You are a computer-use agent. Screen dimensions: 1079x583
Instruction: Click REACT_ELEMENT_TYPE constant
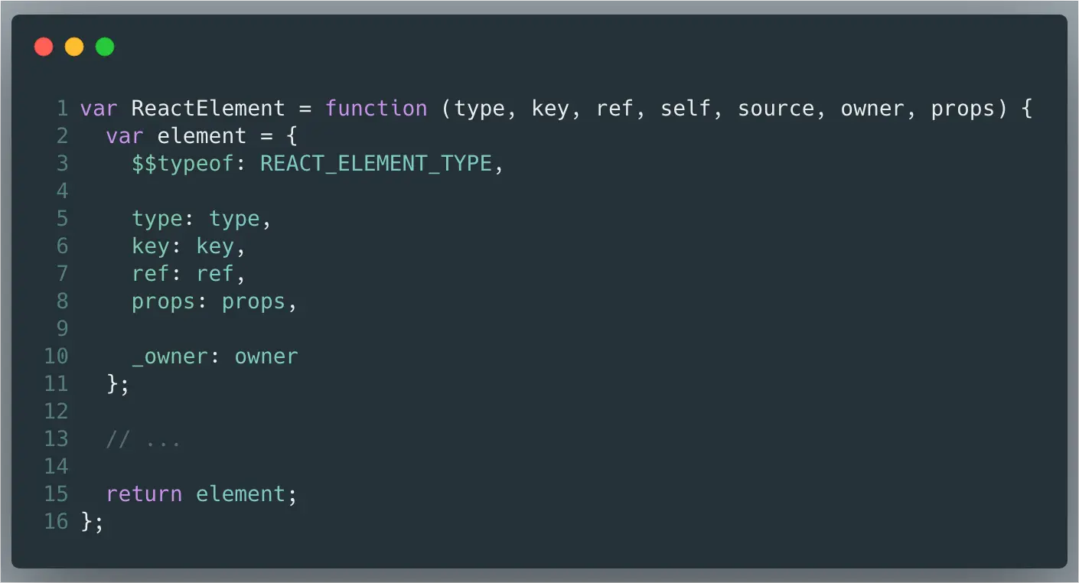[x=376, y=164]
